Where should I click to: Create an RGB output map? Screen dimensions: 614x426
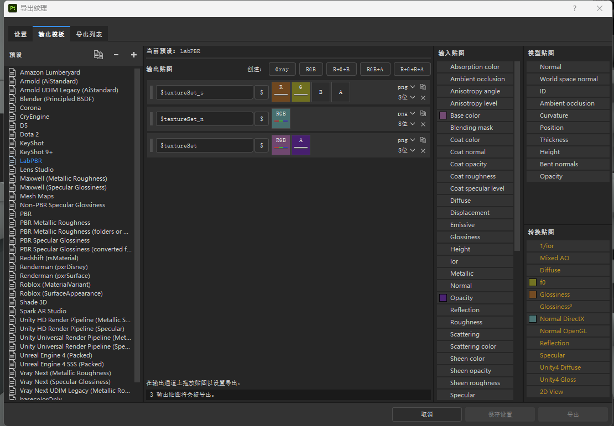[x=310, y=69]
